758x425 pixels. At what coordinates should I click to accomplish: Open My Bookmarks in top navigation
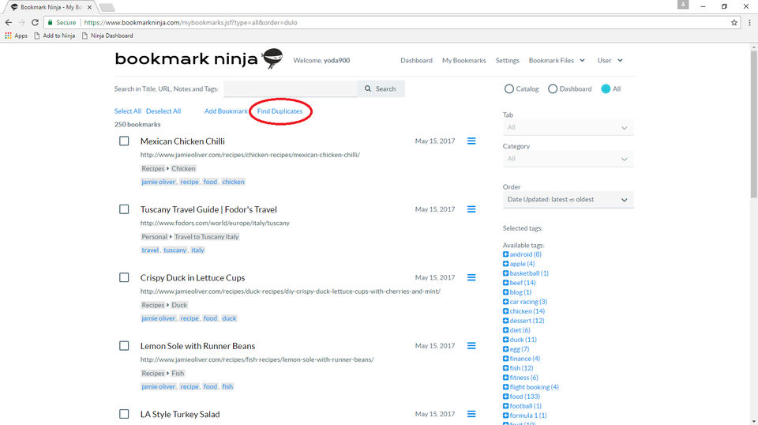tap(464, 61)
